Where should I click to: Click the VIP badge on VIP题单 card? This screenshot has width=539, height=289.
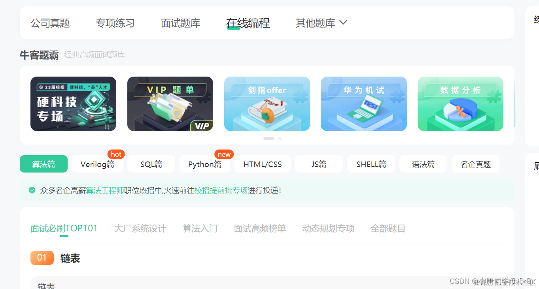[x=202, y=126]
